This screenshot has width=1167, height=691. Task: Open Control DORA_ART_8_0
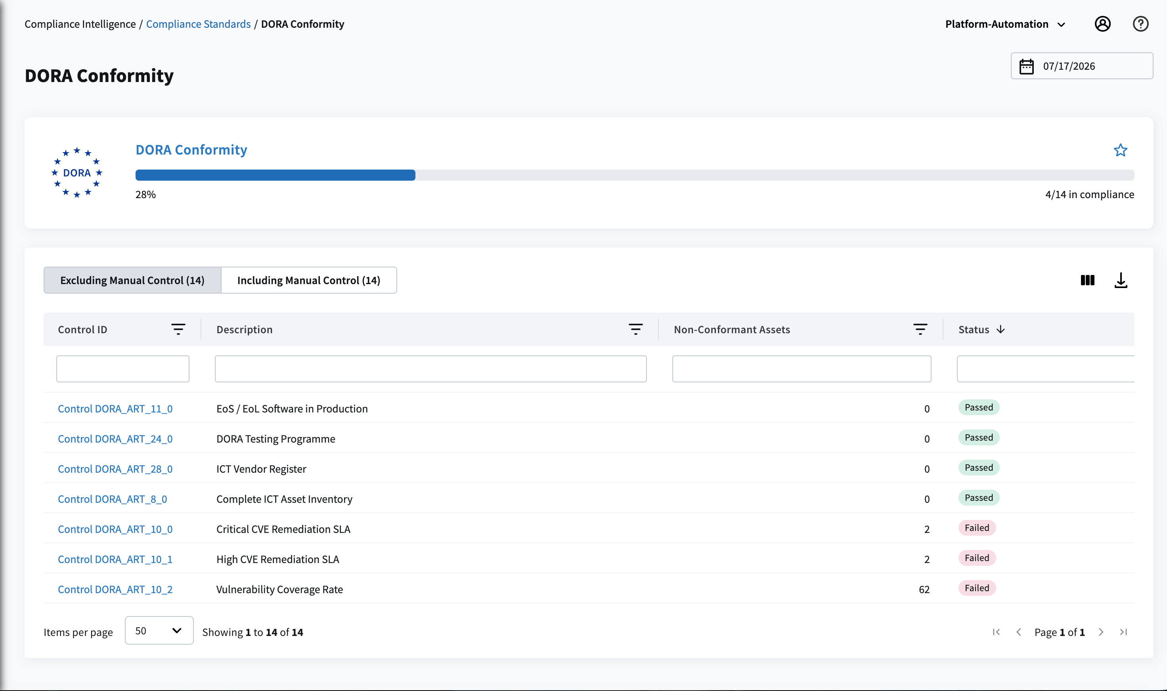(x=112, y=499)
